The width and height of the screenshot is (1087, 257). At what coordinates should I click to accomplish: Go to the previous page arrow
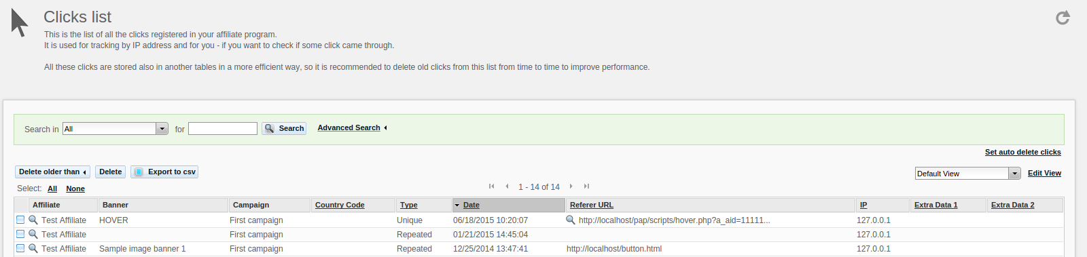click(x=507, y=186)
